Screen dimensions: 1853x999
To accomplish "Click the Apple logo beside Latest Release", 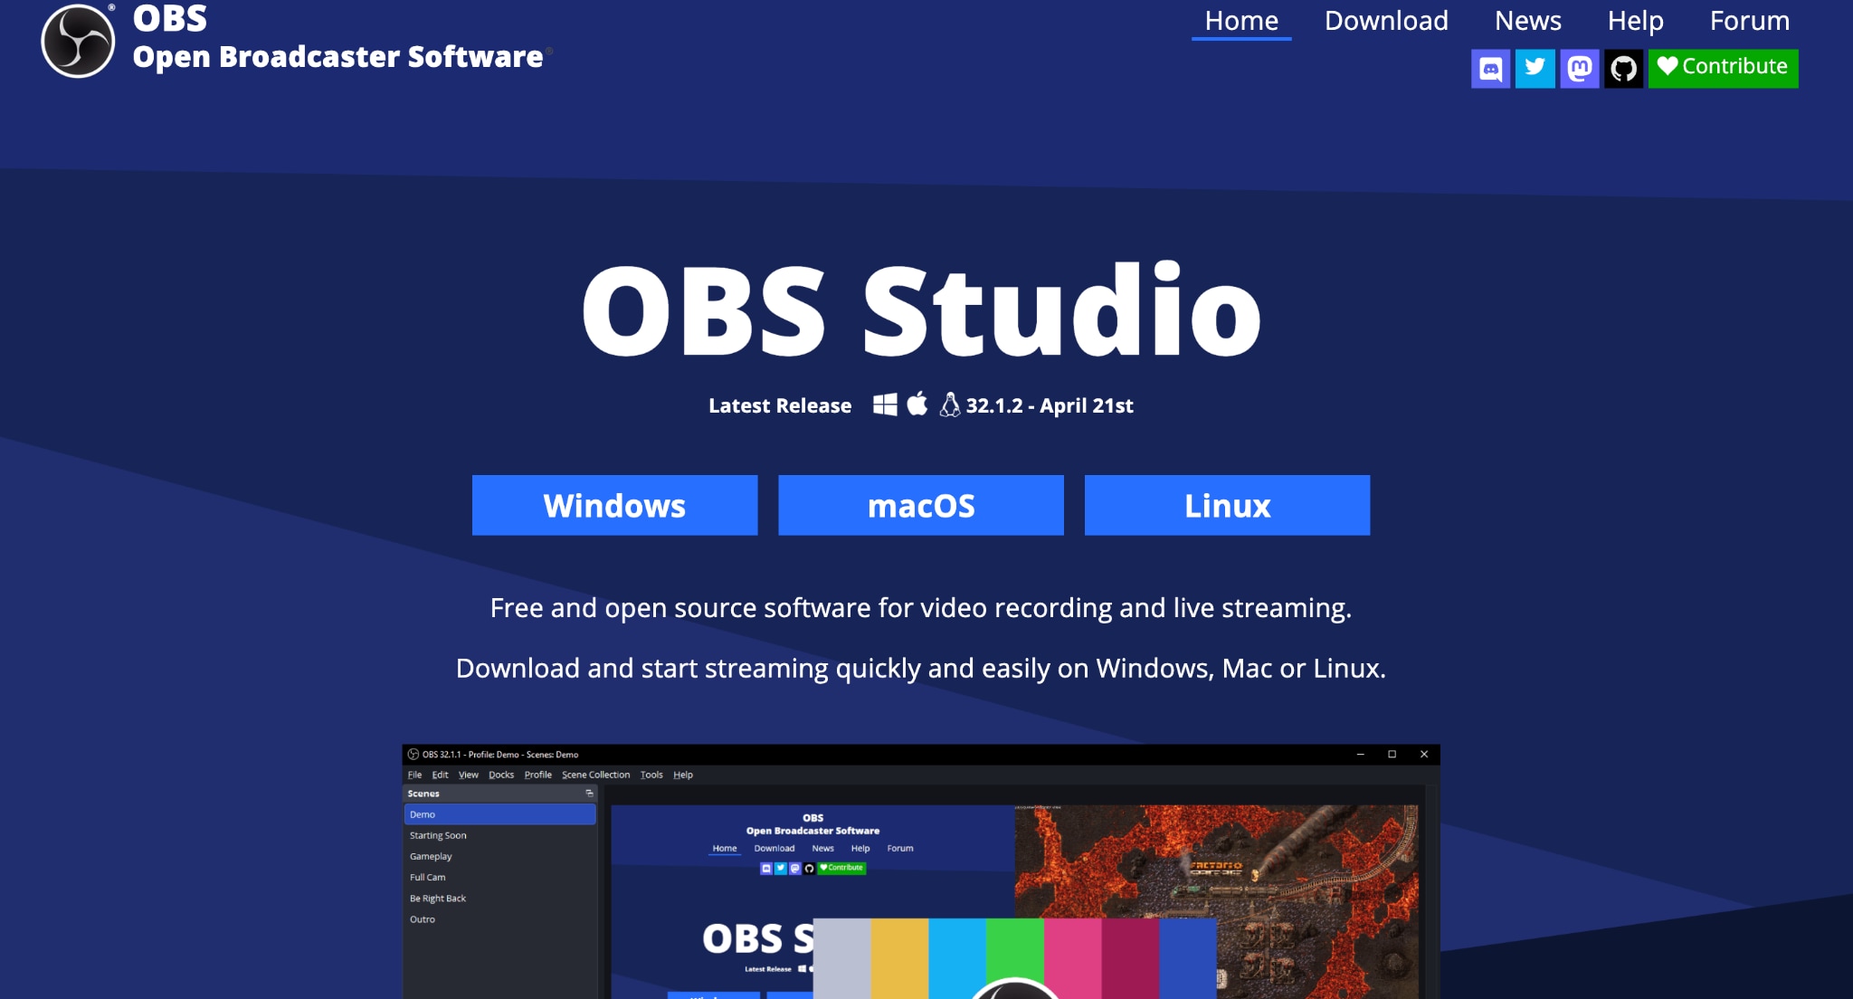I will pyautogui.click(x=917, y=404).
